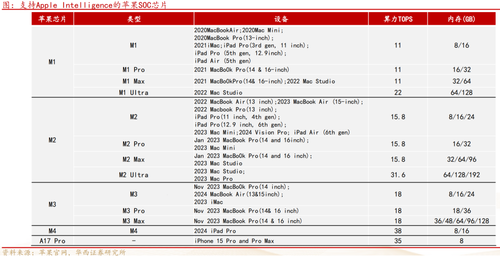Image resolution: width=500 pixels, height=256 pixels.
Task: Click the 36/48/64/96/128 memory cell
Action: [461, 221]
